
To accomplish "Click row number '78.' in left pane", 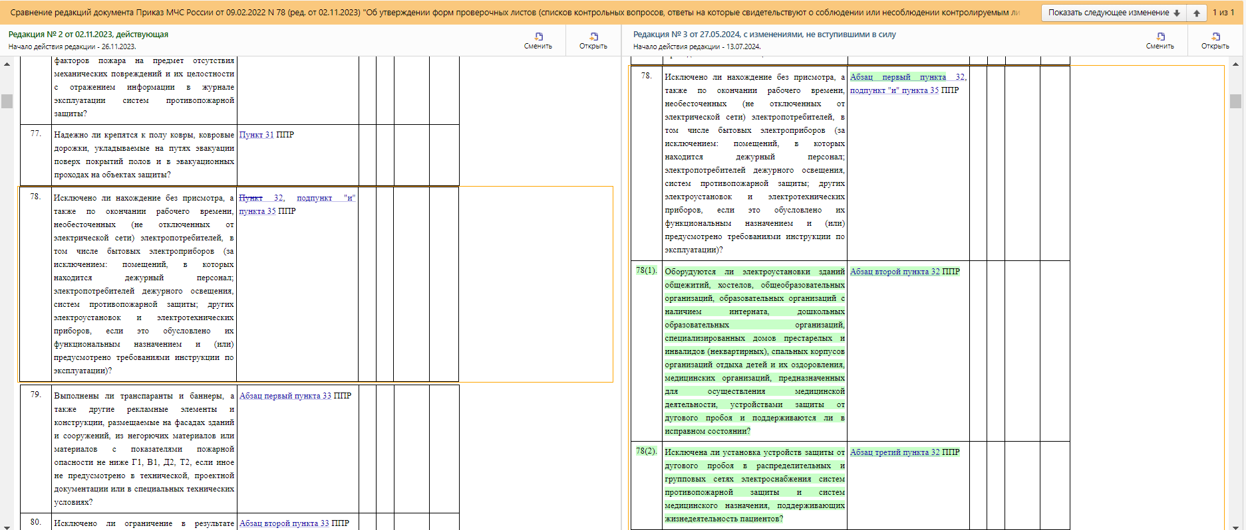I will (x=36, y=197).
